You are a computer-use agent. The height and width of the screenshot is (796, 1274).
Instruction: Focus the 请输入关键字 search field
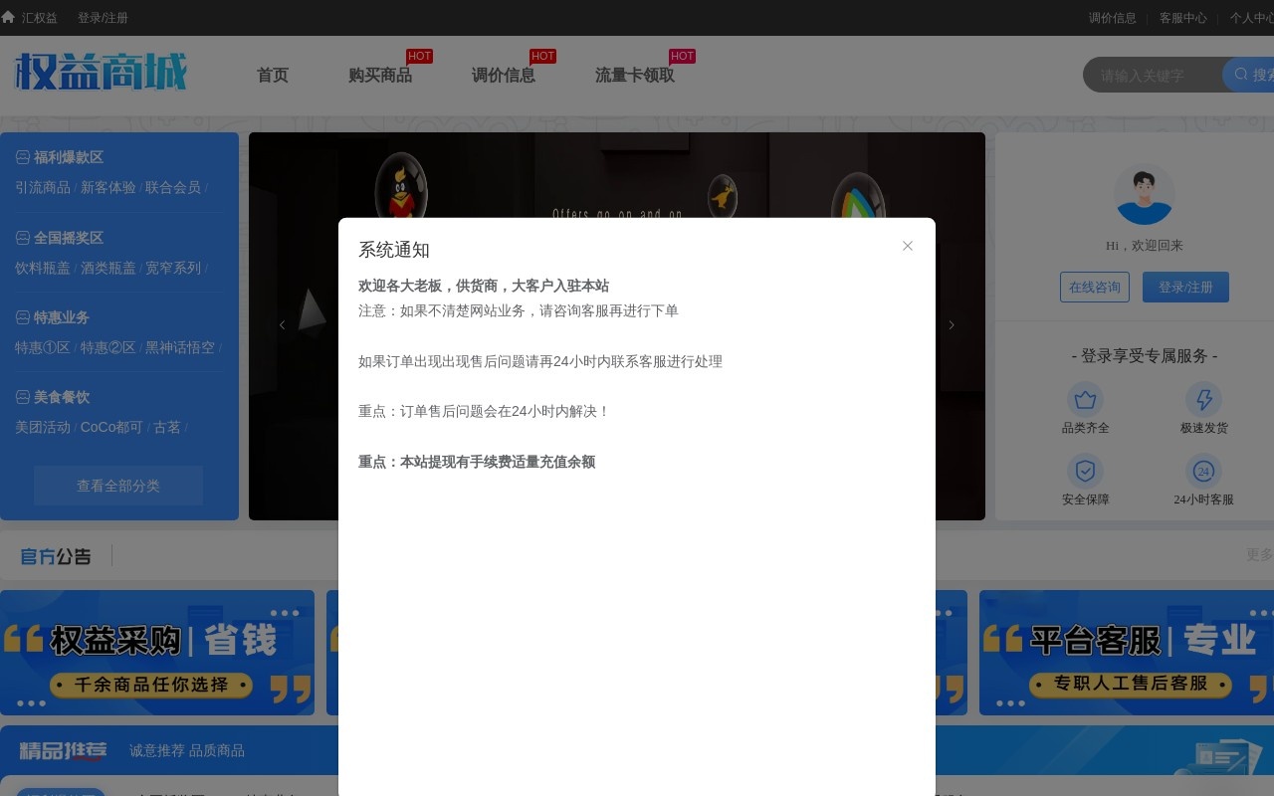(1155, 76)
